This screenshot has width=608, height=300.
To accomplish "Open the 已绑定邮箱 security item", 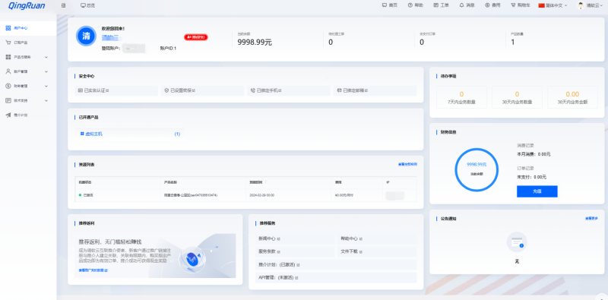I will 375,90.
